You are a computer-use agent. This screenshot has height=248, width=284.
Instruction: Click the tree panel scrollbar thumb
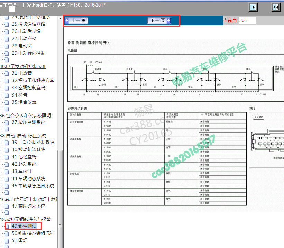point(60,199)
